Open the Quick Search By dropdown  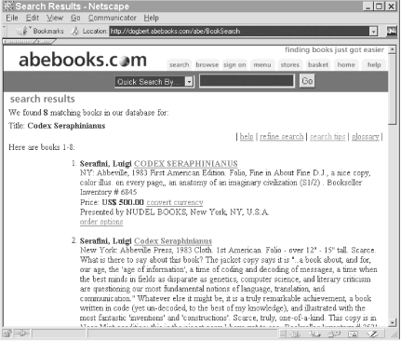(x=154, y=82)
